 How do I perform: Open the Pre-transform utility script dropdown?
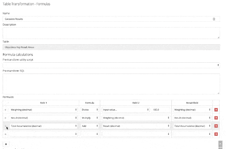point(111,65)
